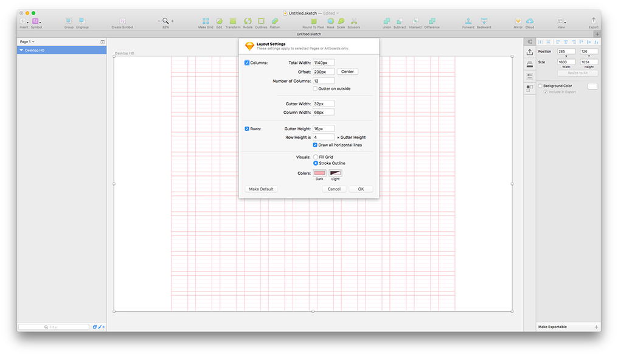Click the Ungroup toolbar icon
The image size is (618, 356).
(x=82, y=21)
